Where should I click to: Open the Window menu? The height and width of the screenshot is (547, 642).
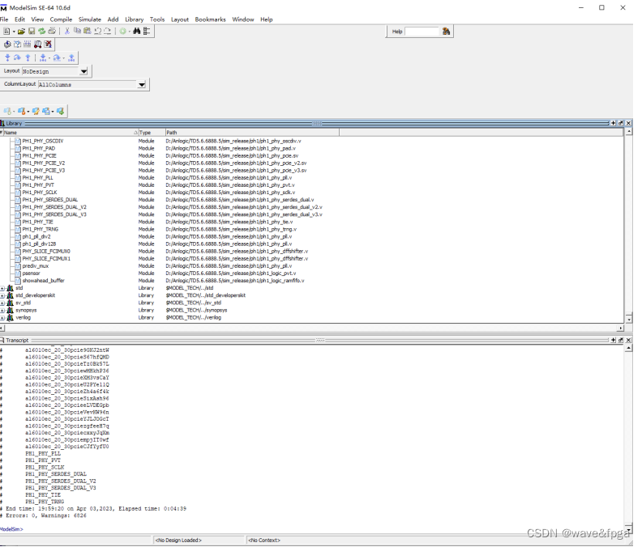[x=243, y=19]
